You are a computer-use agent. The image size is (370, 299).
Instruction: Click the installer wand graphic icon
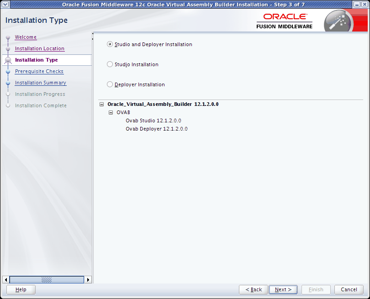click(338, 21)
